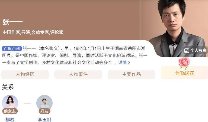Click the biography summary text paragraph
This screenshot has height=122, width=208.
click(75, 55)
